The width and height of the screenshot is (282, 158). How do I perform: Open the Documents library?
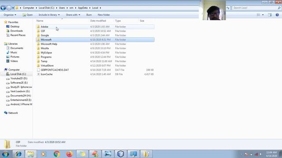[17, 48]
